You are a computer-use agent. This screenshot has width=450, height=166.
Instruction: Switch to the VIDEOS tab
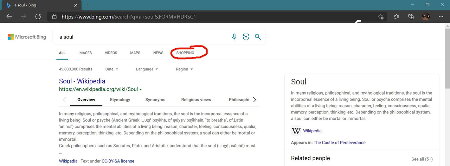click(111, 53)
